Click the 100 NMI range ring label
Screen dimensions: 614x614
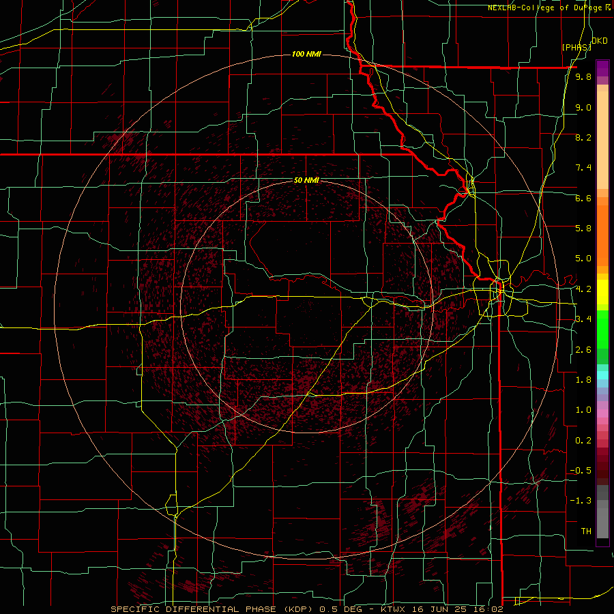coord(306,54)
